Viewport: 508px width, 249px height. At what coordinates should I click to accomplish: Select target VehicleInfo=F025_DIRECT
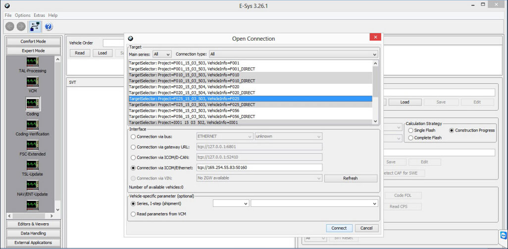[251, 105]
